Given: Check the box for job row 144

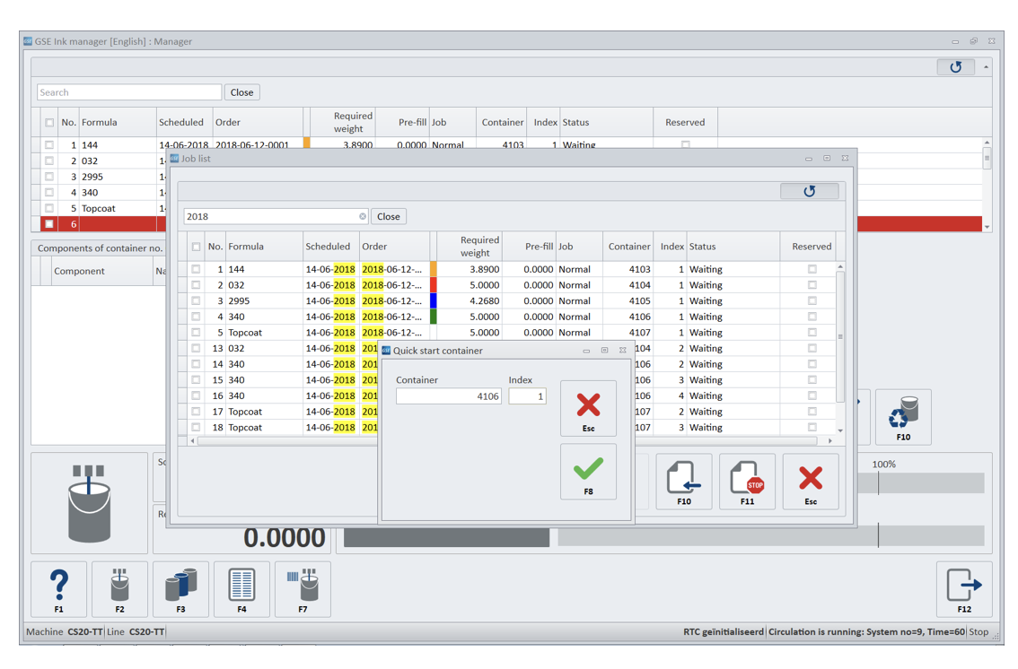Looking at the screenshot, I should (x=196, y=269).
